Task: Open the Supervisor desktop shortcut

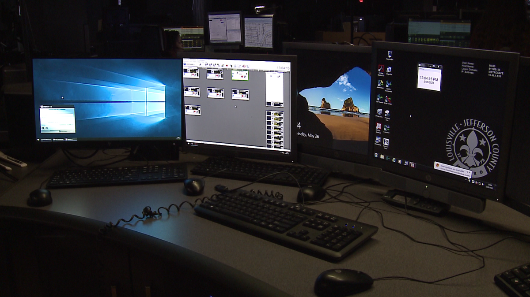Action: click(x=386, y=129)
